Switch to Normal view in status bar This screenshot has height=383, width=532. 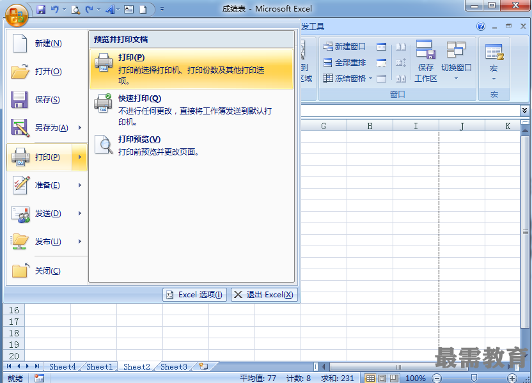click(370, 378)
